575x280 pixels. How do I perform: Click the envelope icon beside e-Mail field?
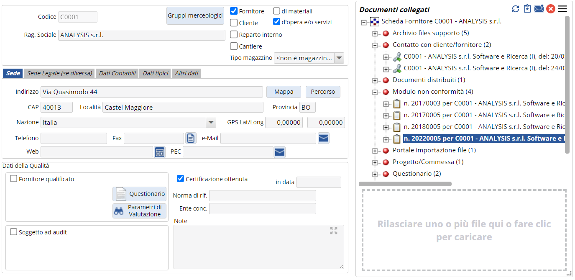pos(323,138)
